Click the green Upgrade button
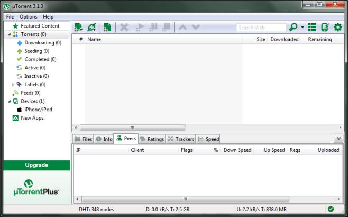The height and width of the screenshot is (217, 348). click(37, 165)
